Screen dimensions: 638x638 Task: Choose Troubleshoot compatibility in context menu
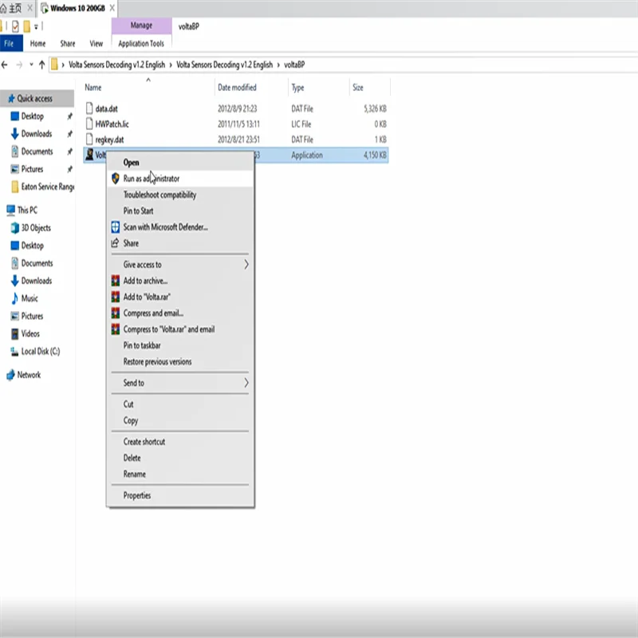pos(159,195)
